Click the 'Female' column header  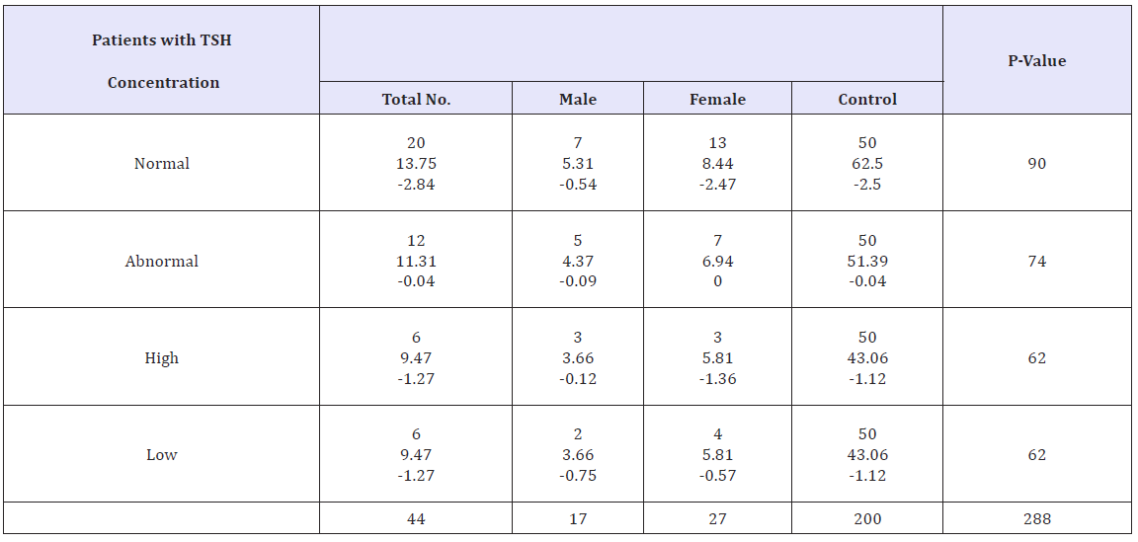717,99
